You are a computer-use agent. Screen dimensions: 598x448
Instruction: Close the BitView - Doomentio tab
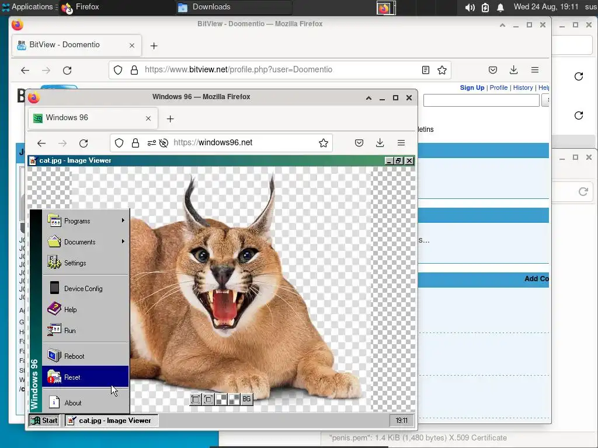tap(132, 45)
